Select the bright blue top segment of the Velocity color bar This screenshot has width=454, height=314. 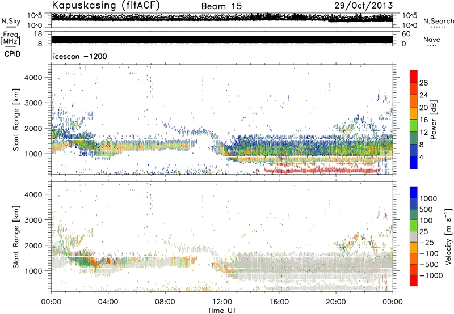point(414,193)
